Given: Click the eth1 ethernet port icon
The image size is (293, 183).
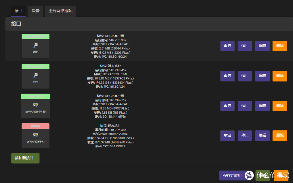Looking at the screenshot, I should pos(35,75).
